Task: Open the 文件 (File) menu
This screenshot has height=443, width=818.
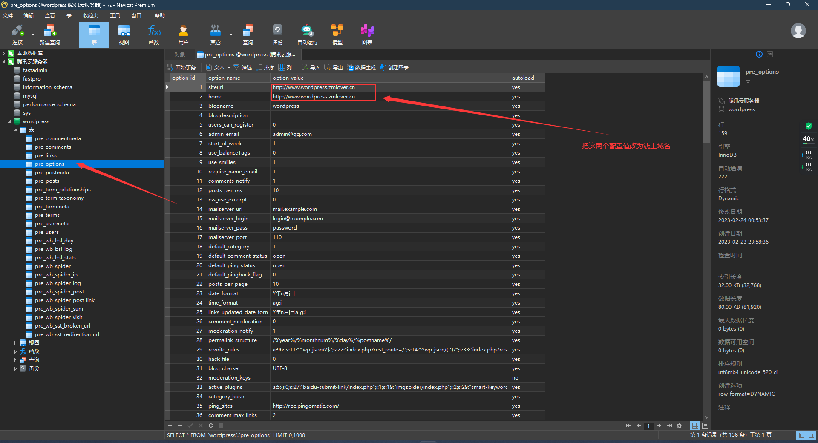Action: pyautogui.click(x=8, y=15)
